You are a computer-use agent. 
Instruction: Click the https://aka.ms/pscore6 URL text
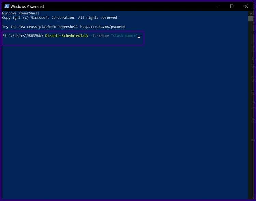point(102,27)
